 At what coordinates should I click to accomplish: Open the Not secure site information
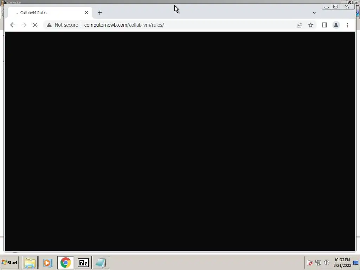[x=49, y=25]
